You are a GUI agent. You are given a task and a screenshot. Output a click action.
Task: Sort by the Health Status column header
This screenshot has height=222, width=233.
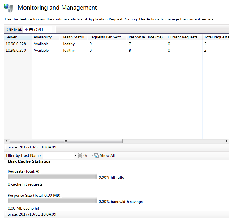[x=74, y=37]
